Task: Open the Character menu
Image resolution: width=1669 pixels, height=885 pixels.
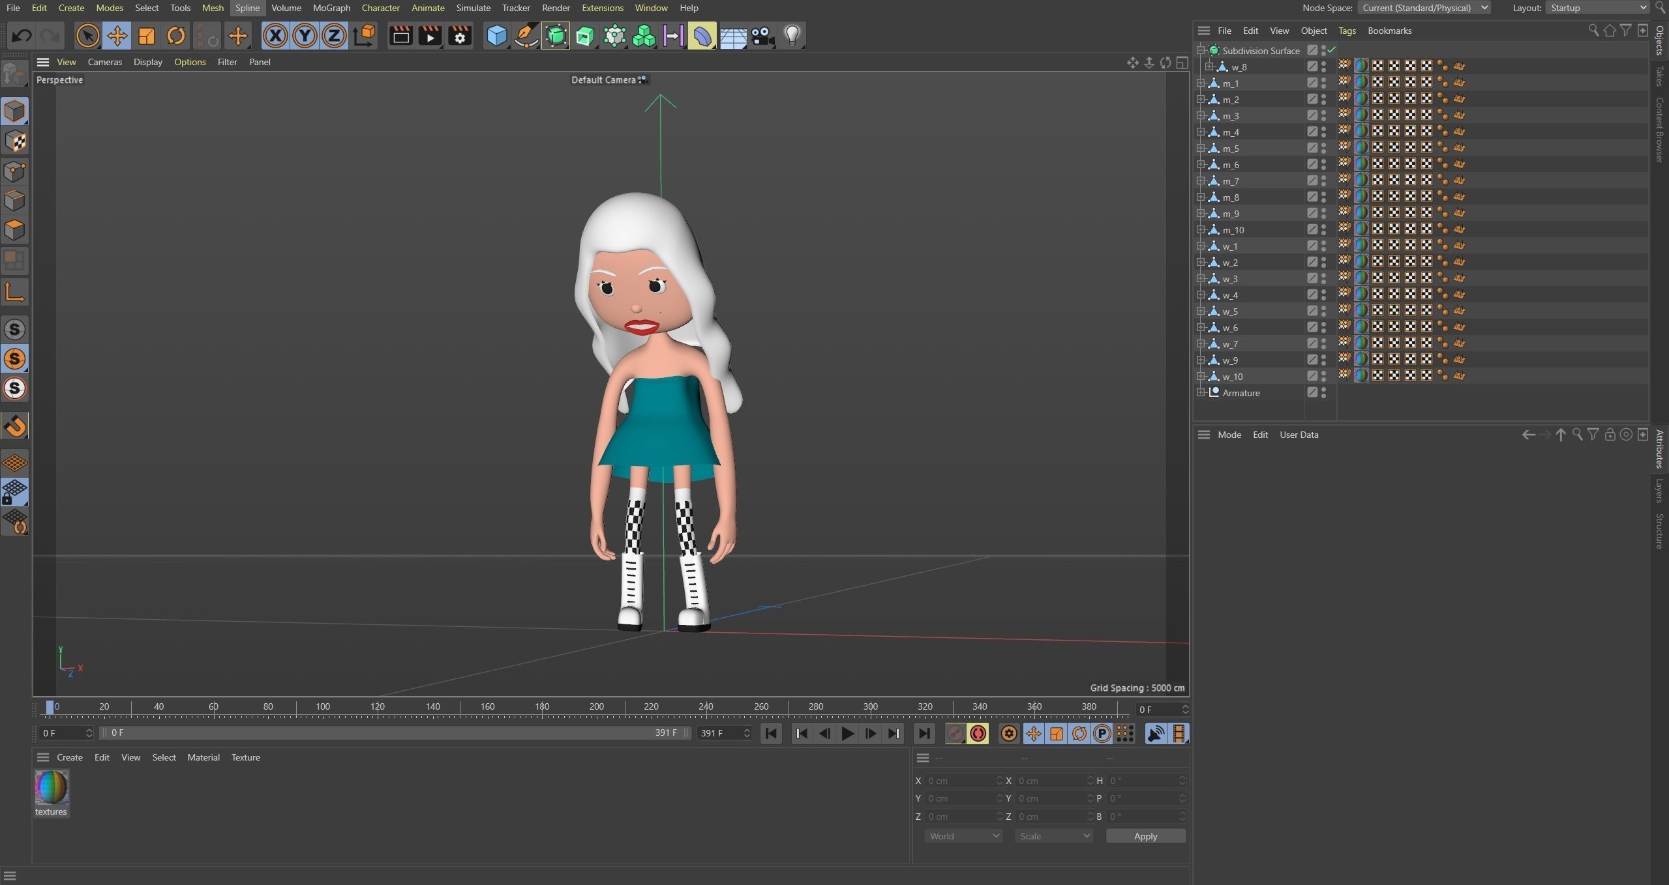Action: coord(381,8)
